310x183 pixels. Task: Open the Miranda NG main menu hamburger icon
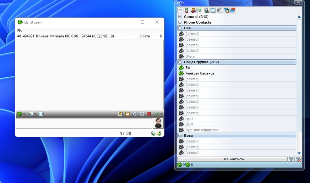[180, 10]
